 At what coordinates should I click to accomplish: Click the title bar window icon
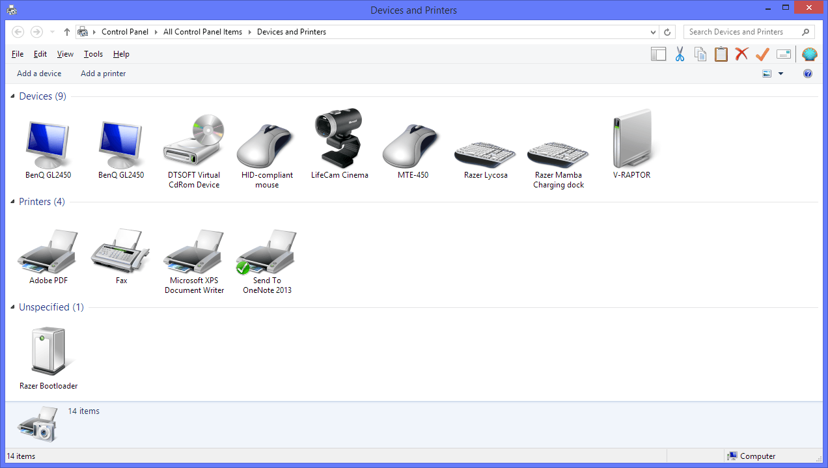(12, 10)
